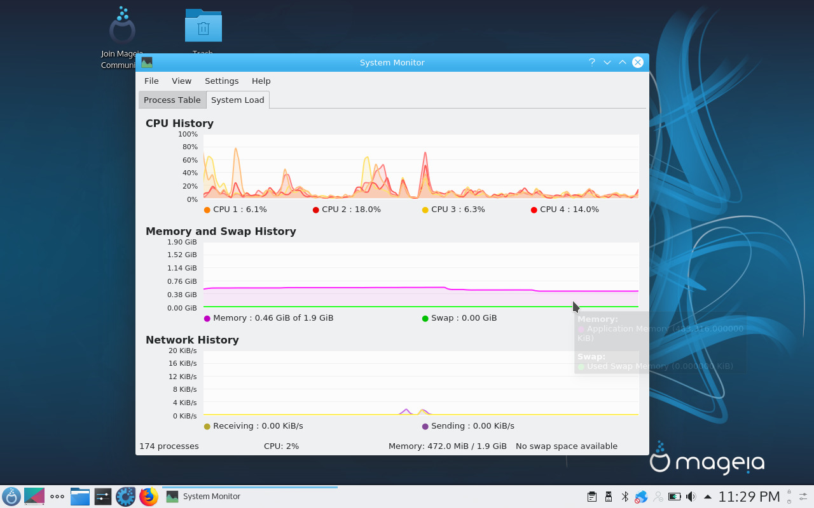Click the CPU 1 legend marker
Image resolution: width=814 pixels, height=508 pixels.
pyautogui.click(x=207, y=209)
